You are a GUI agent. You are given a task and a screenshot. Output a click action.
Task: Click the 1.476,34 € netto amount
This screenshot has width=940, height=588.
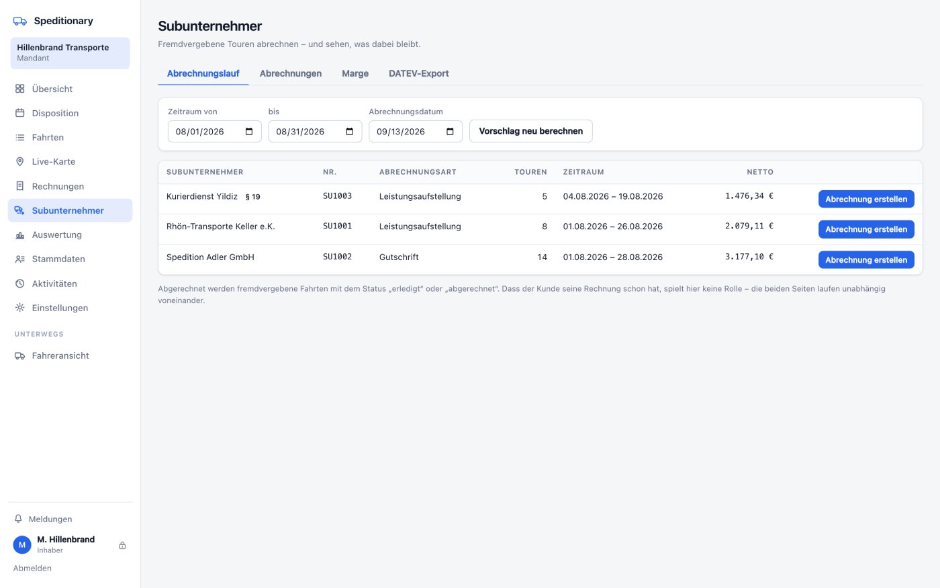749,196
